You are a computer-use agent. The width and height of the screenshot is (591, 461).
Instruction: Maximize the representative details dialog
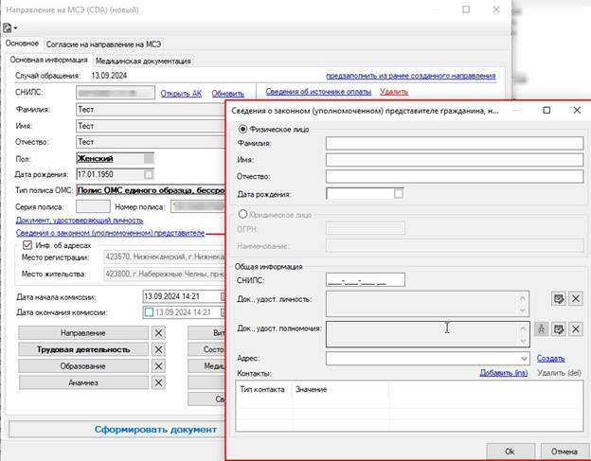pos(546,110)
